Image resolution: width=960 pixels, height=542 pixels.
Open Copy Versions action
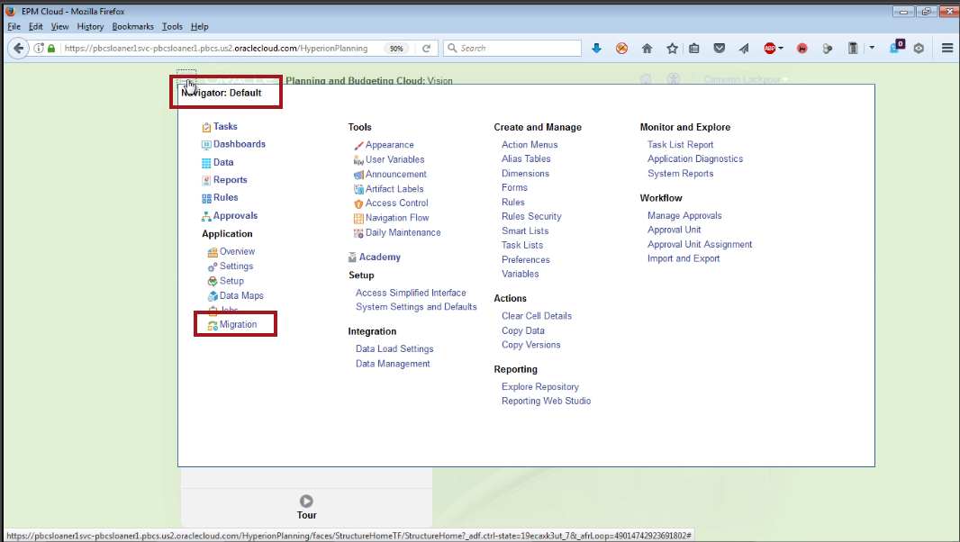(x=530, y=346)
